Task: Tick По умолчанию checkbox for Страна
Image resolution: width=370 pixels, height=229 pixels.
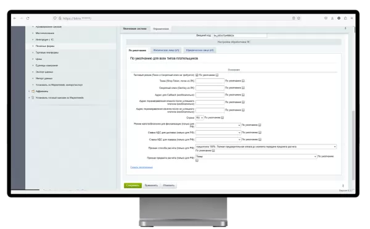Action: tap(222, 117)
